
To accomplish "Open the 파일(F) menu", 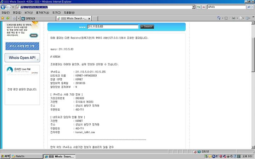I will coord(6,12).
